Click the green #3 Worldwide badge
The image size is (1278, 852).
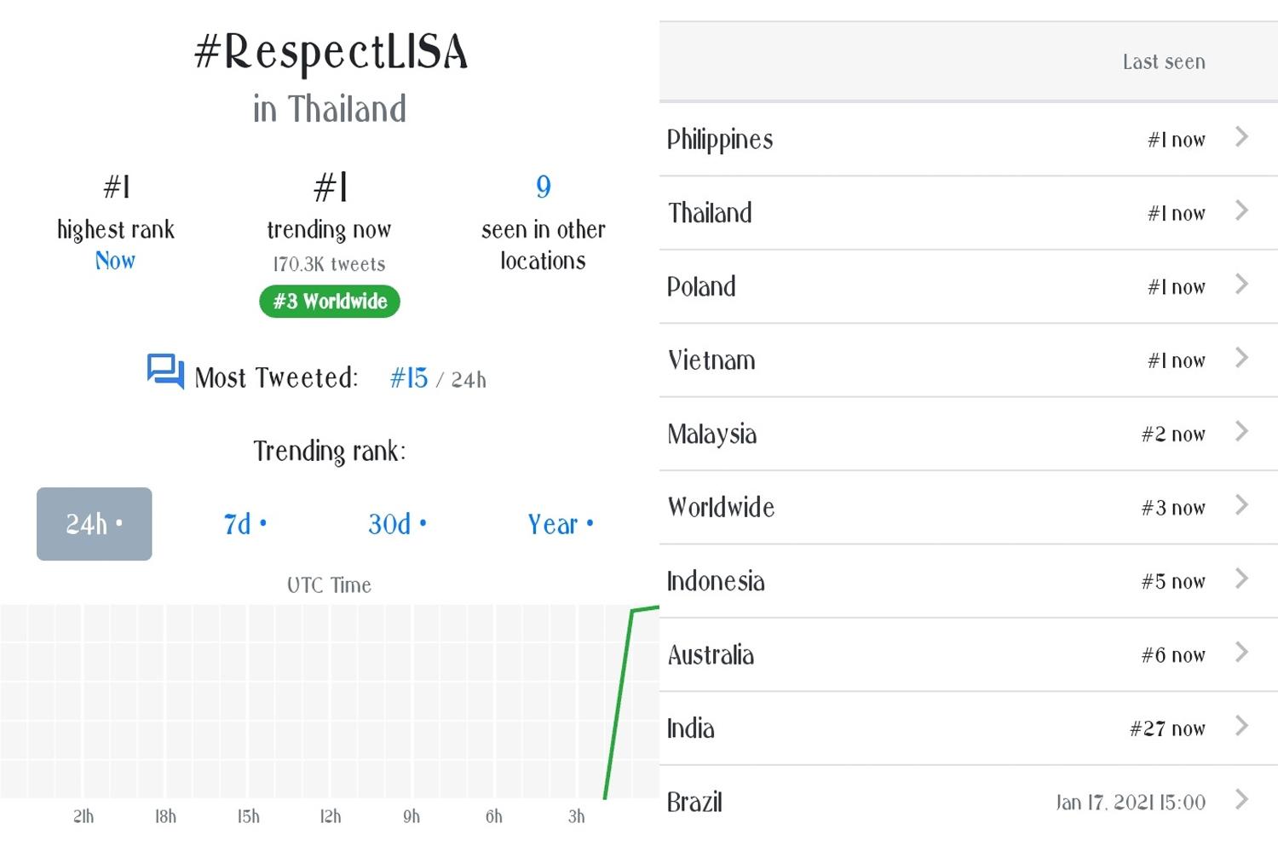(330, 302)
